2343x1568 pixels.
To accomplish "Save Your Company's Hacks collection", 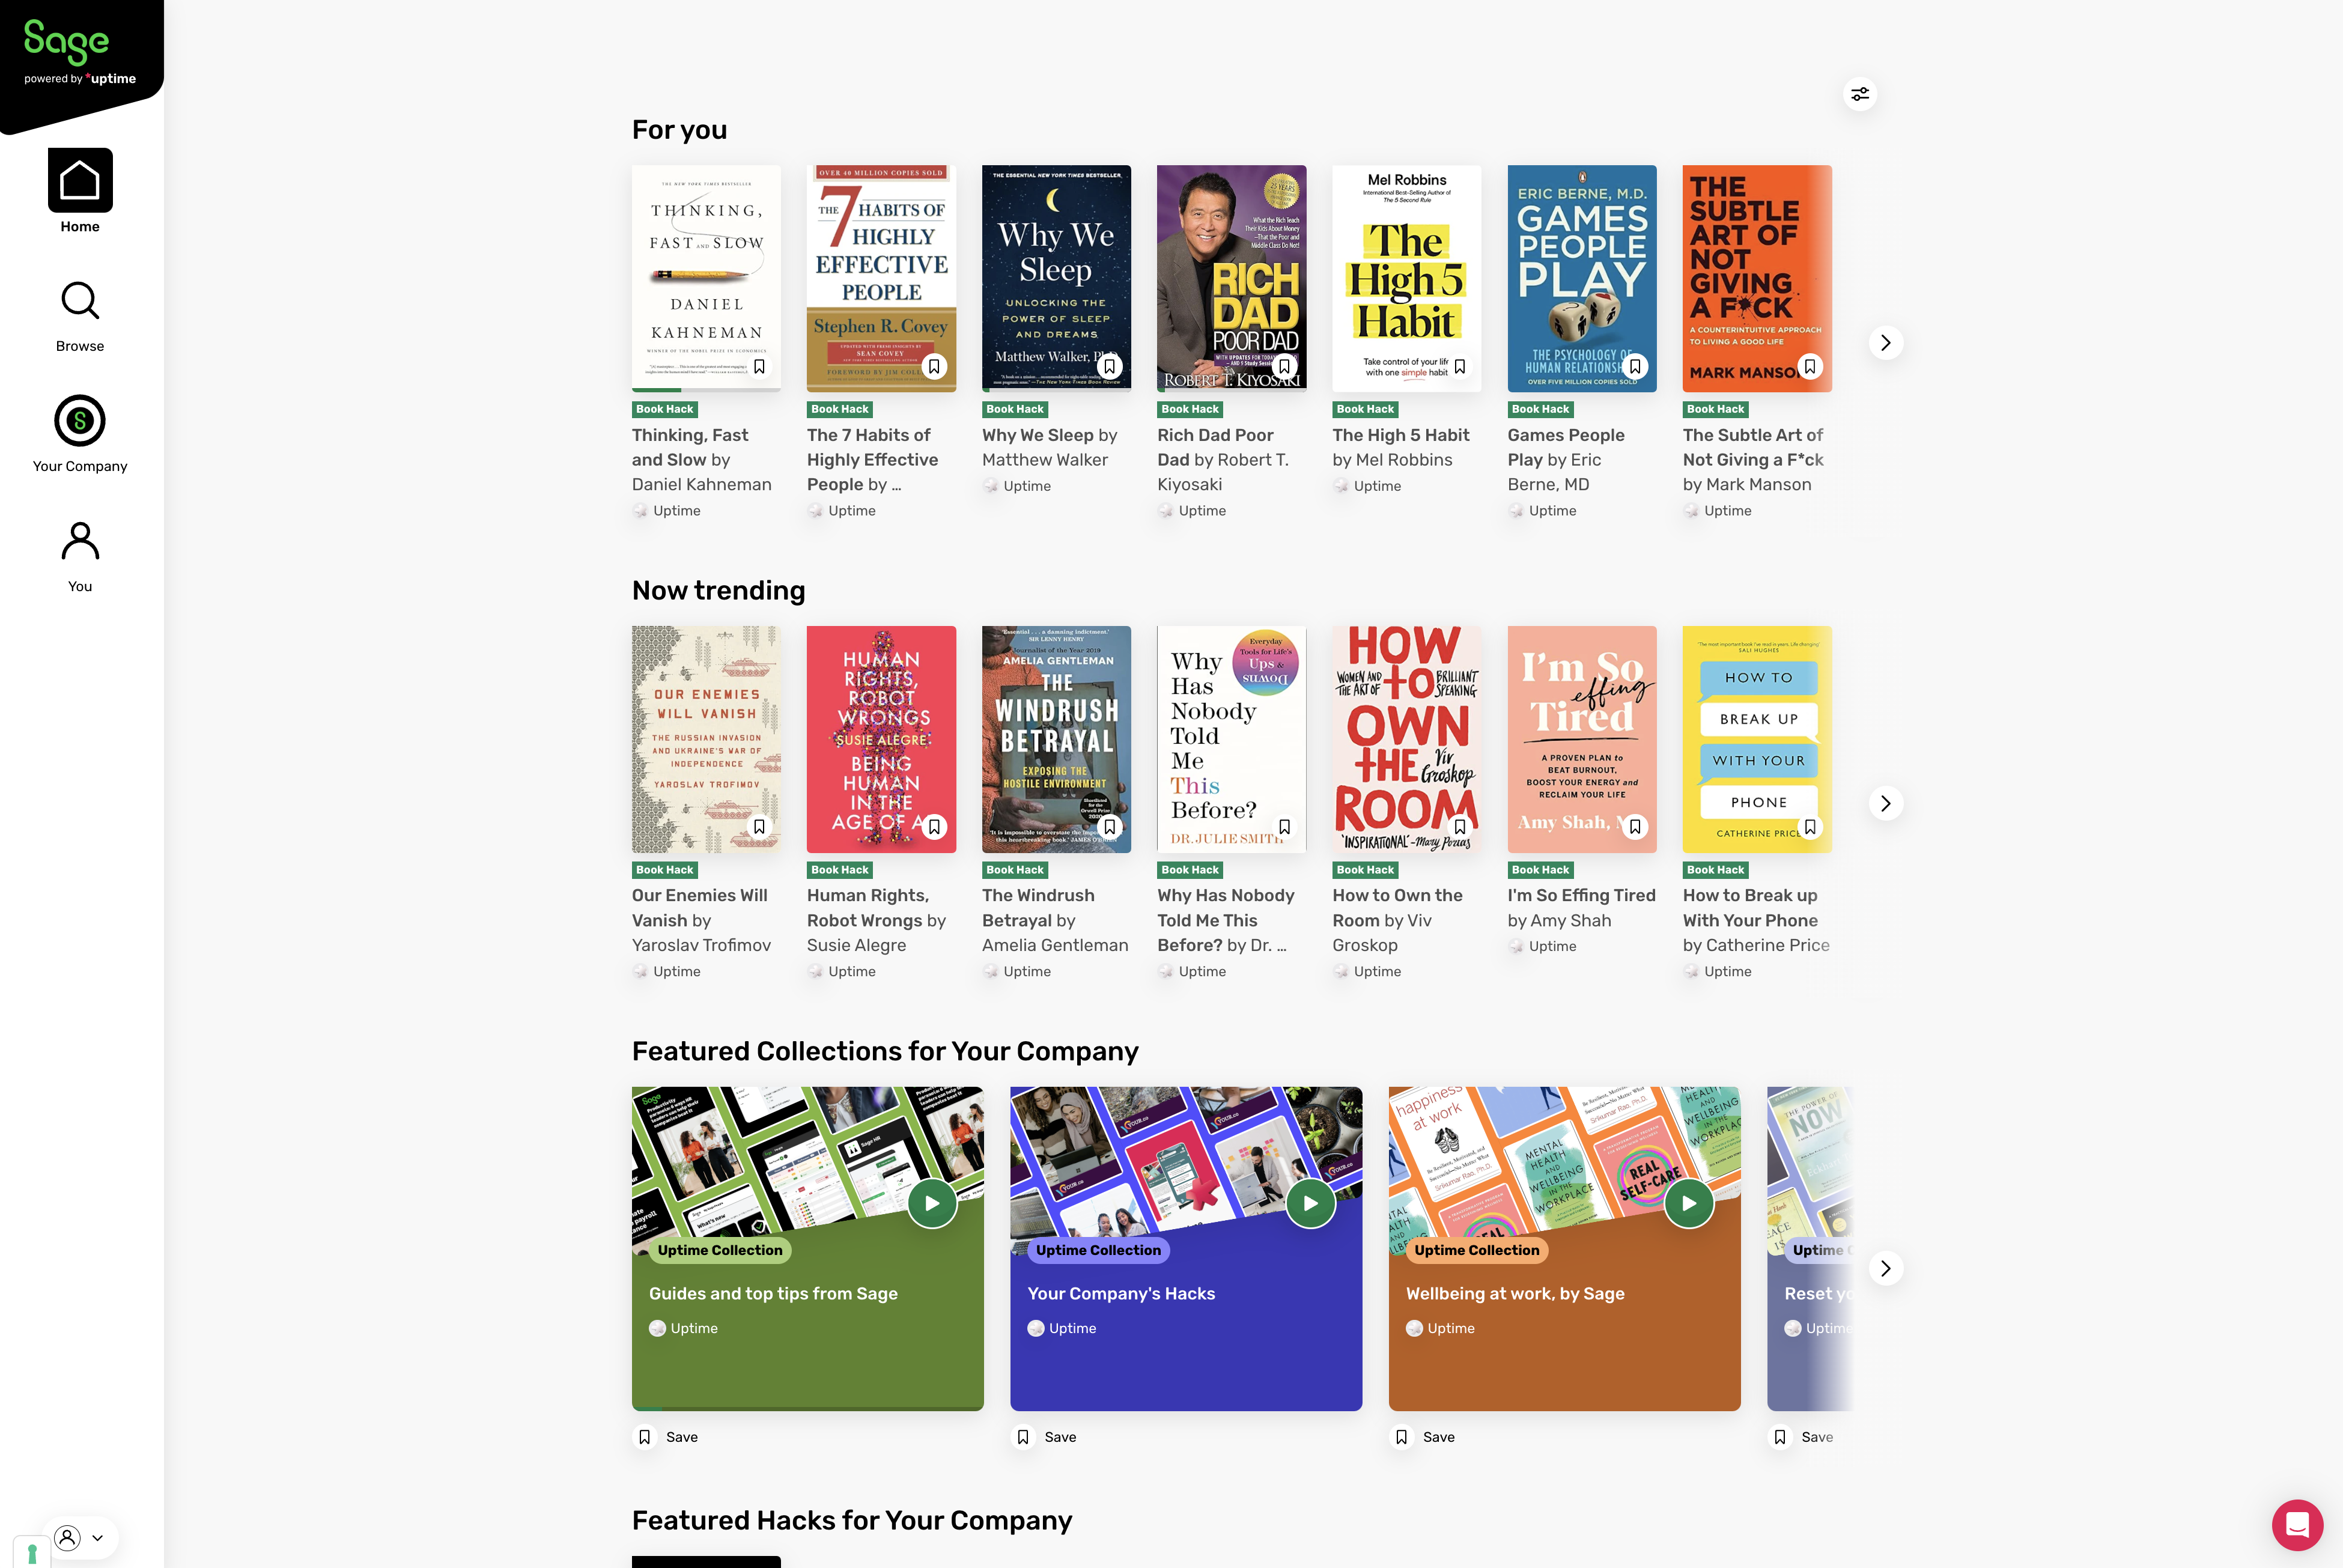I will 1046,1437.
